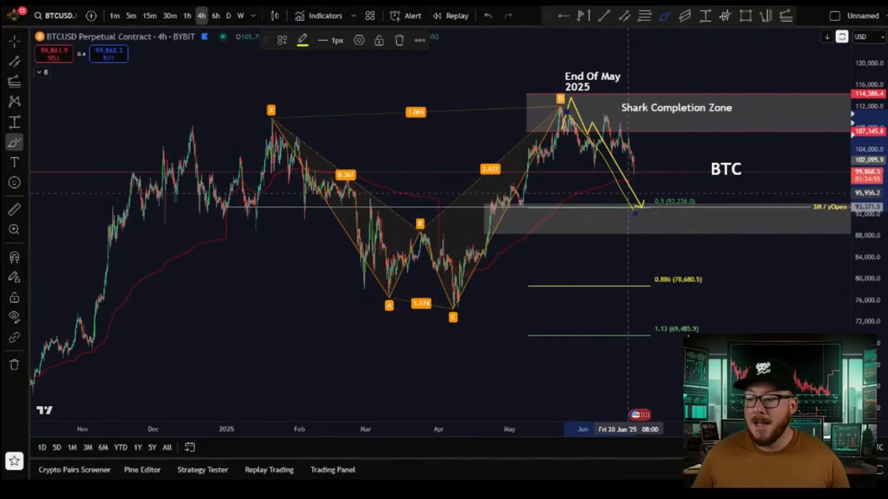Toggle magnet mode
Viewport: 888px width, 499px height.
(14, 257)
